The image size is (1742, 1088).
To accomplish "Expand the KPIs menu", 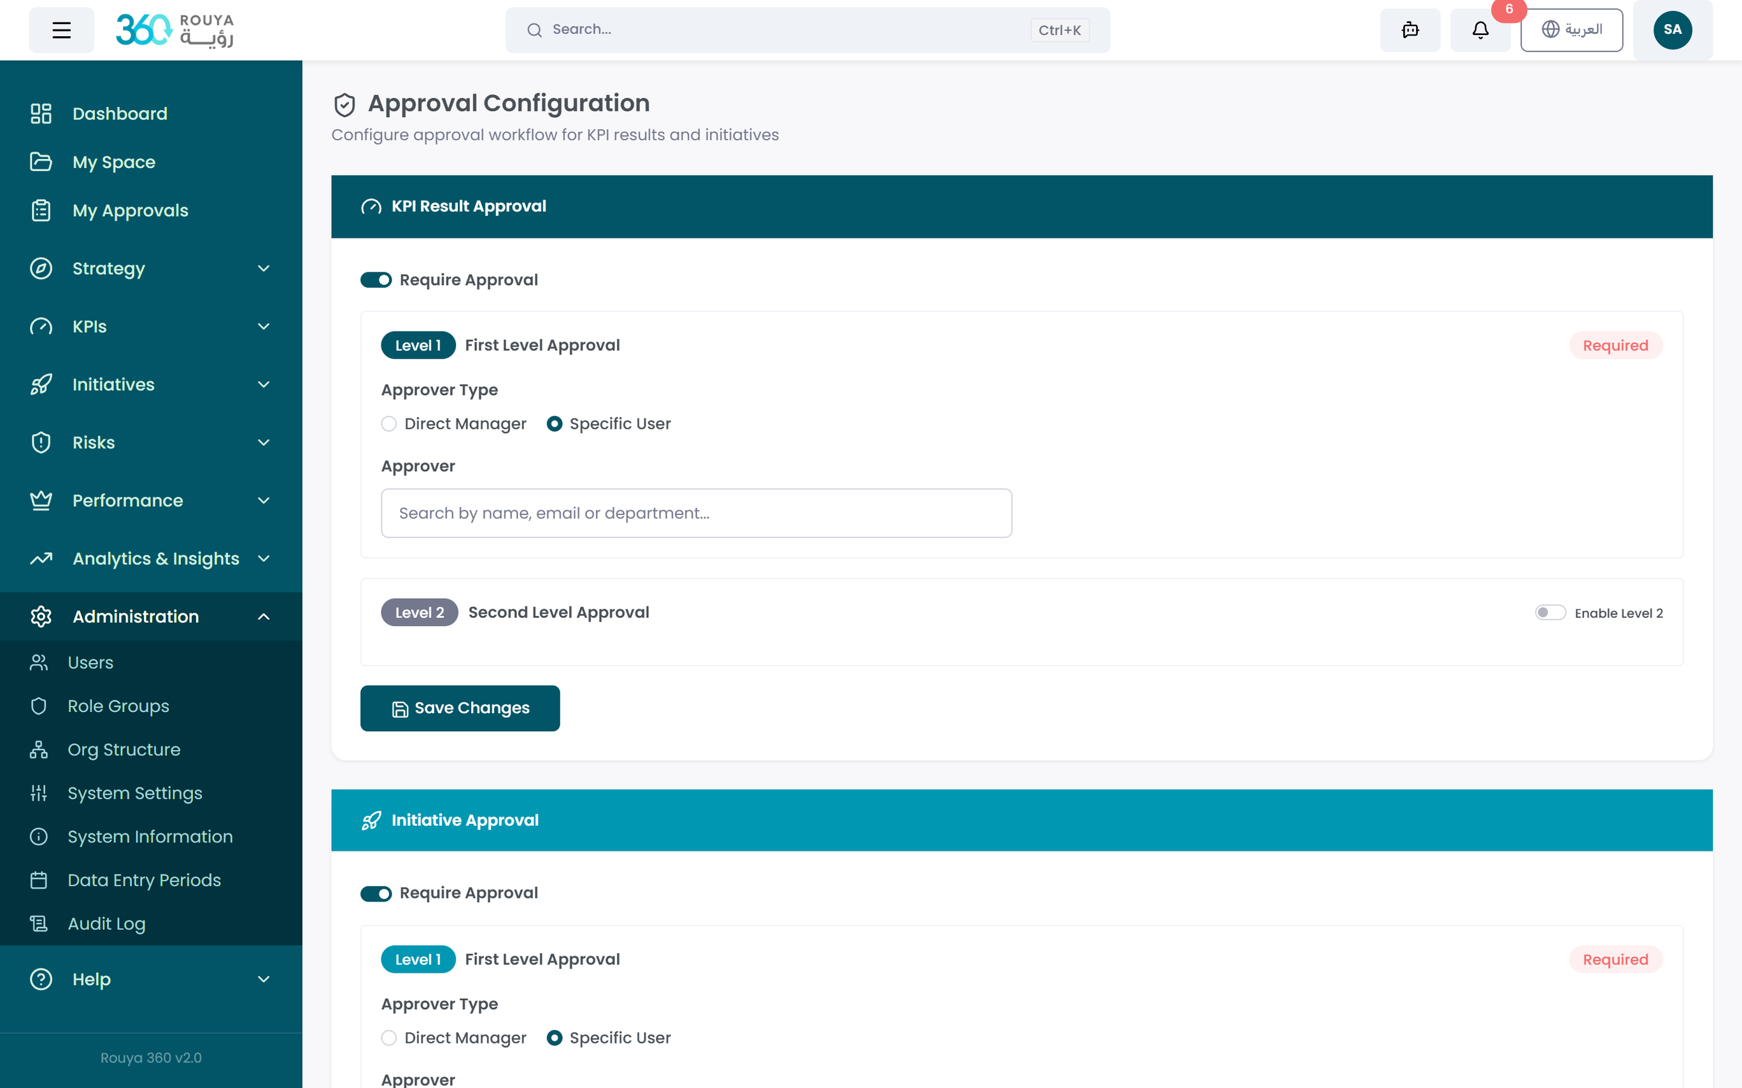I will tap(89, 326).
